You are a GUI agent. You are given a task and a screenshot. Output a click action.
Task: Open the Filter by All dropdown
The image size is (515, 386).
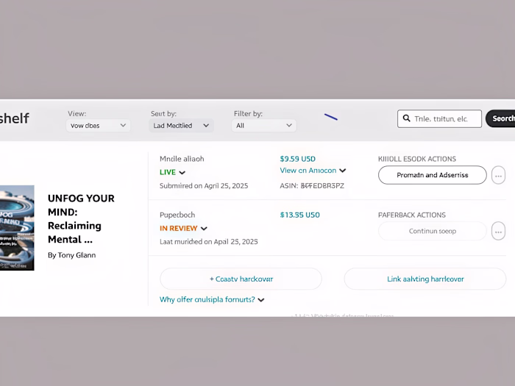point(264,126)
